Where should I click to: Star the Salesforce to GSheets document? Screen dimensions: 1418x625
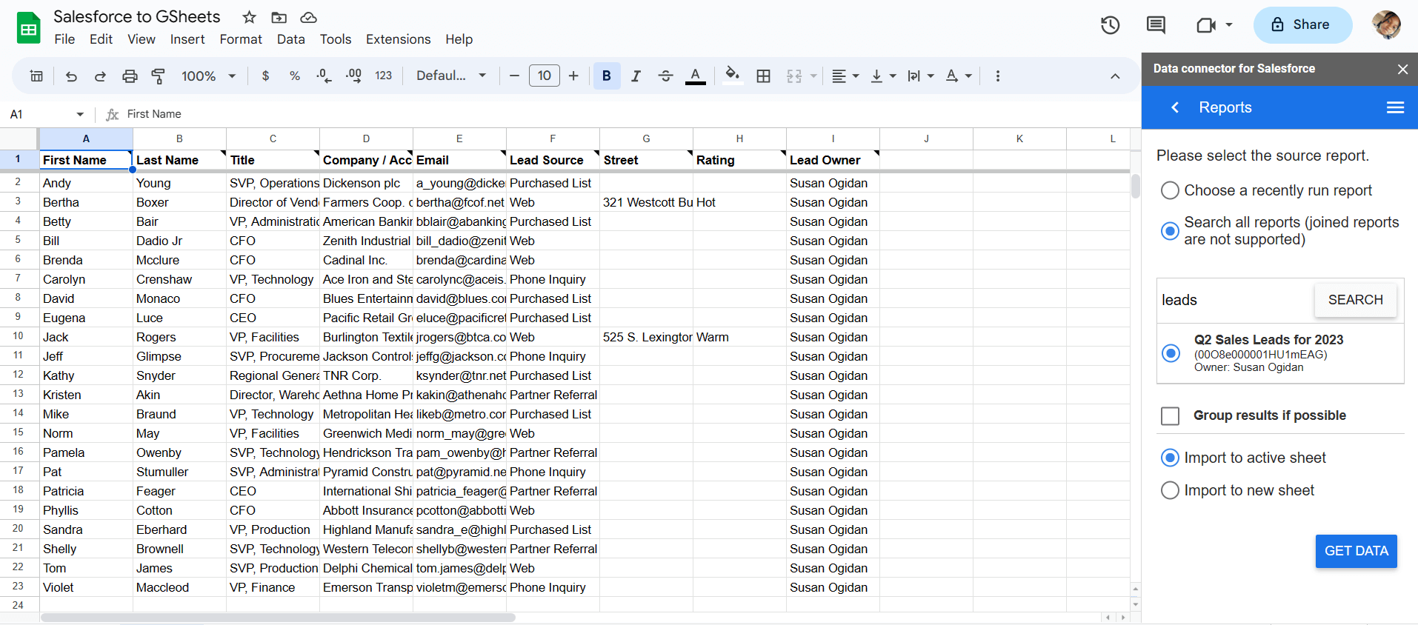coord(250,17)
